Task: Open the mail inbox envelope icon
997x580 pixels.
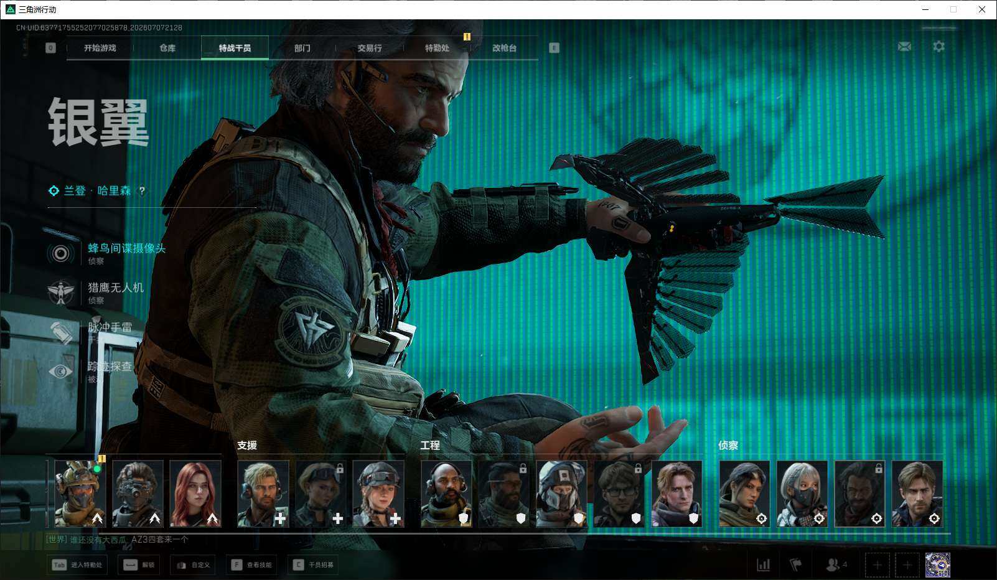Action: 904,47
